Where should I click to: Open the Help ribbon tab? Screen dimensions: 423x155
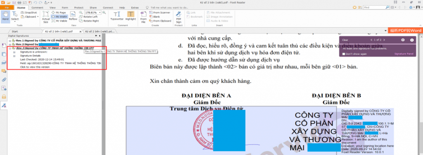pyautogui.click(x=122, y=8)
